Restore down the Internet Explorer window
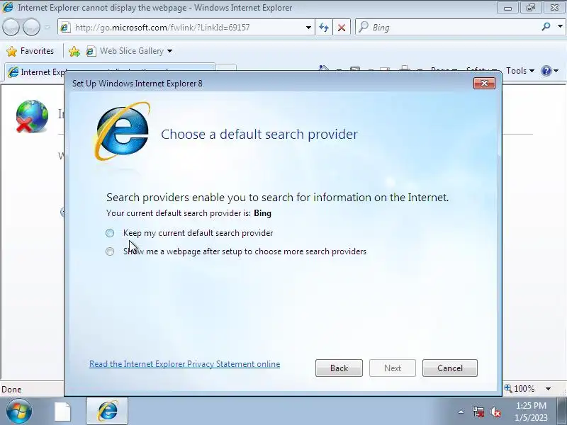The image size is (567, 425). [530, 8]
